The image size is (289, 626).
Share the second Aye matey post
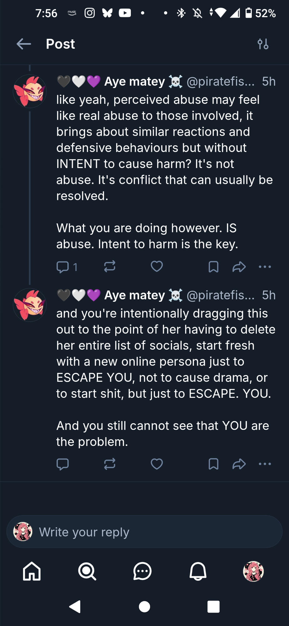point(239,464)
